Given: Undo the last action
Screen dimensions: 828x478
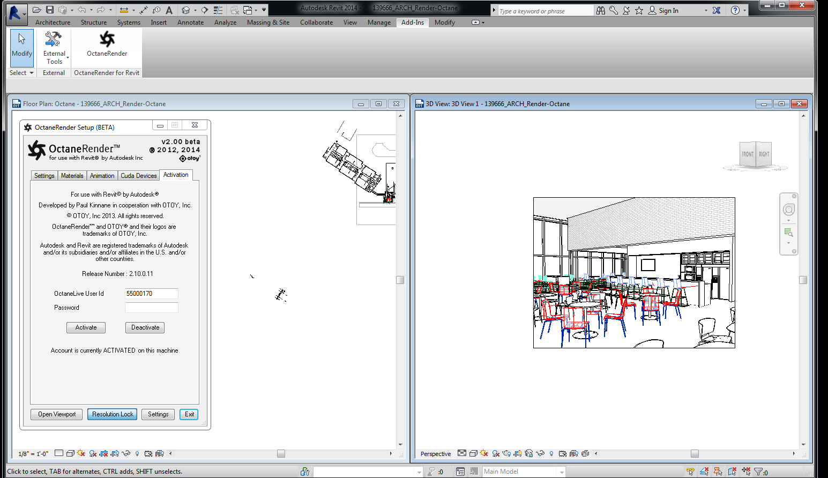Looking at the screenshot, I should [x=81, y=10].
